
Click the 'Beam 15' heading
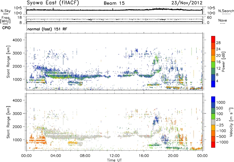tap(114, 3)
